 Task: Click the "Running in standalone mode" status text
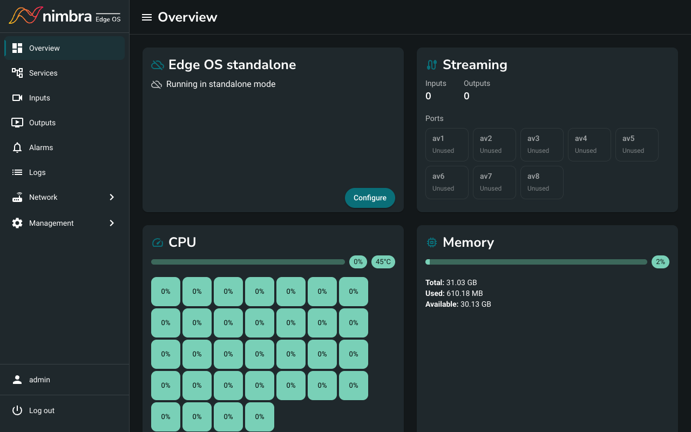tap(221, 84)
